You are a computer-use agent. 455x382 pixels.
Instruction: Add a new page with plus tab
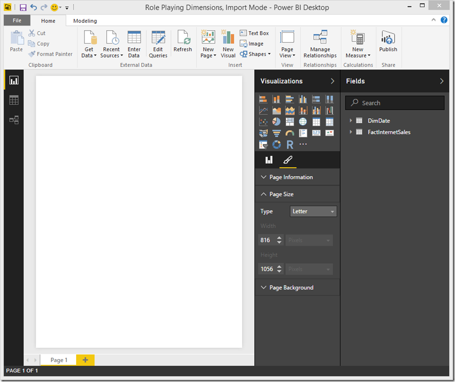coord(85,360)
